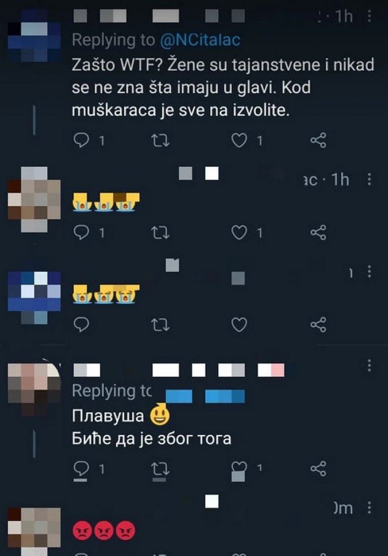Like the second crying emoji tweet
Screen dimensions: 388x556
(x=239, y=324)
